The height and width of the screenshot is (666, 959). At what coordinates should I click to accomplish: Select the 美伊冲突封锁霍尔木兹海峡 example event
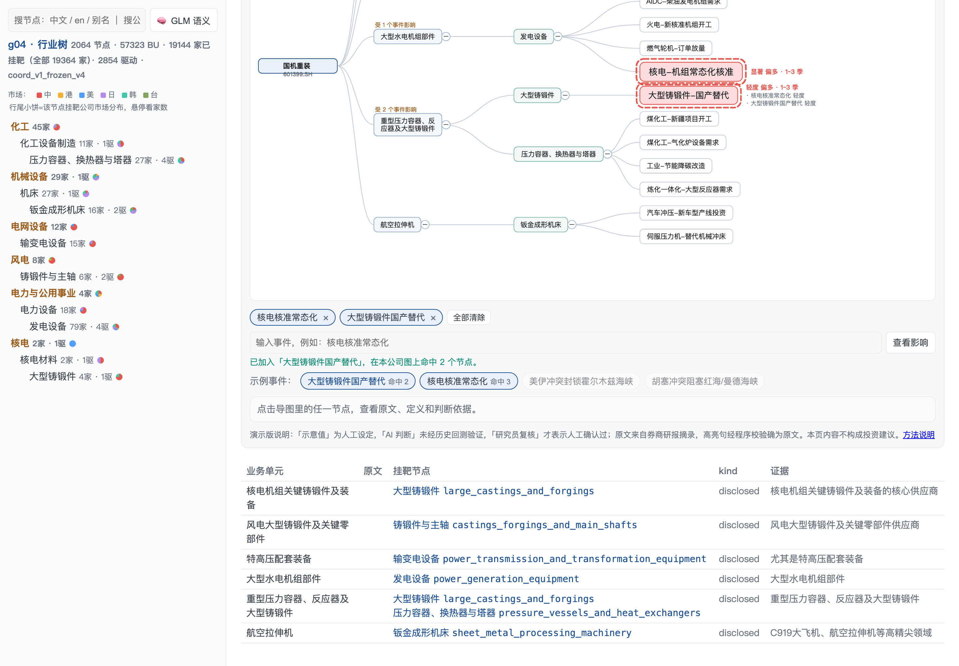[x=581, y=381]
